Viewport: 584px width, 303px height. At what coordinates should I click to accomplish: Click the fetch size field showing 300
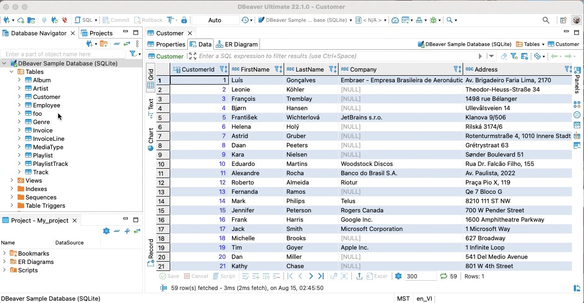coord(421,276)
